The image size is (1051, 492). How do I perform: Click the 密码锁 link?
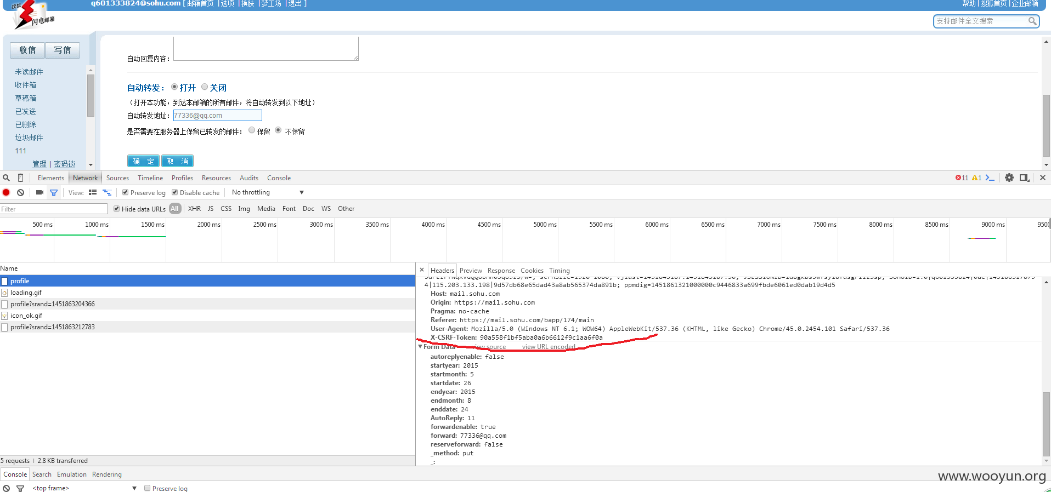pos(65,164)
